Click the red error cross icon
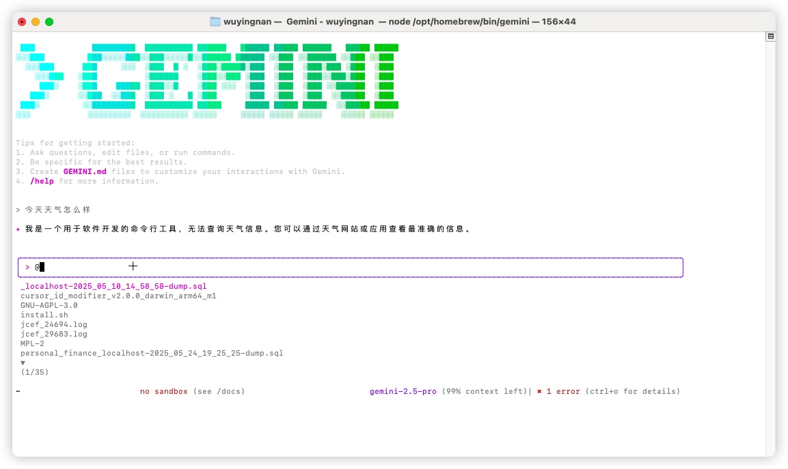The height and width of the screenshot is (469, 788). coord(539,391)
